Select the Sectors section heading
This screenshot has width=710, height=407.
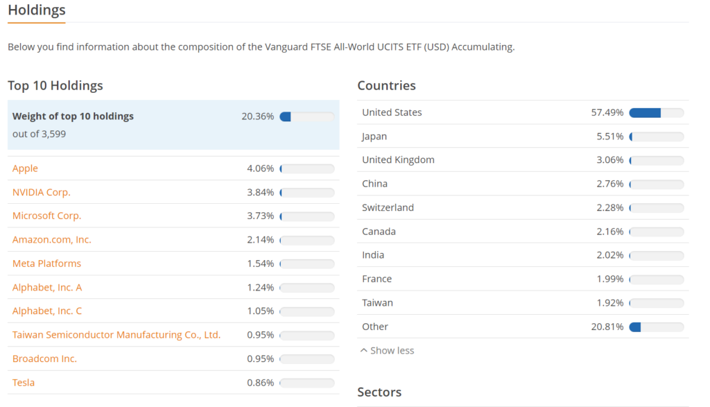coord(379,392)
